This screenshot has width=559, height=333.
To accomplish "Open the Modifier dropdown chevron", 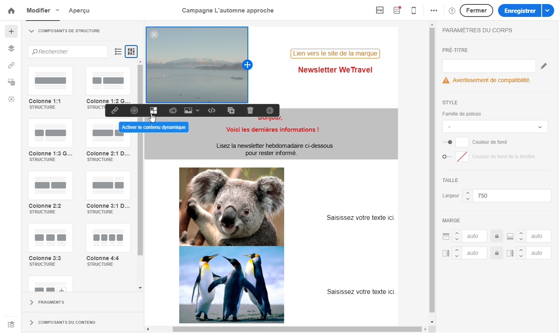I will (57, 10).
